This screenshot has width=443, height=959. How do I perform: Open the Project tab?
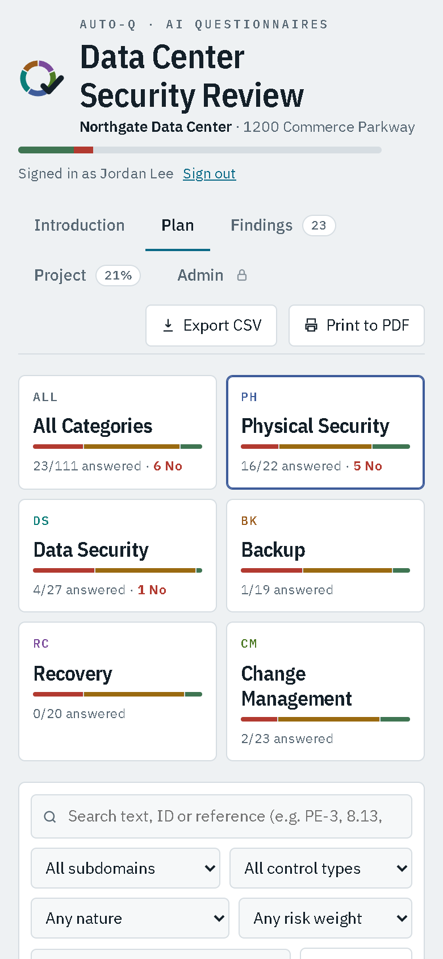pyautogui.click(x=87, y=276)
